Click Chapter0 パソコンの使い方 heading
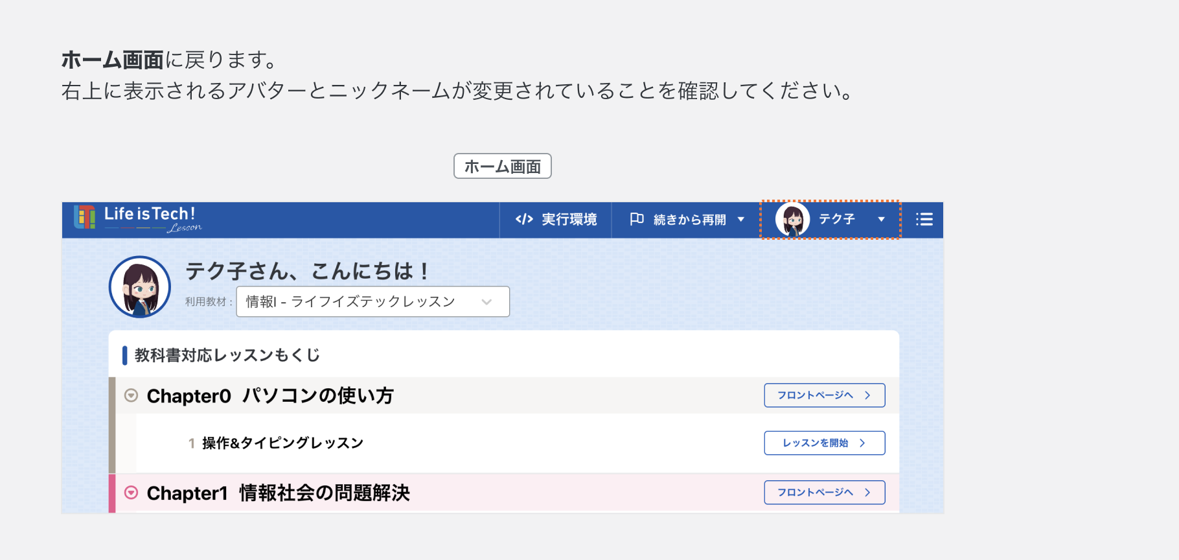1179x560 pixels. coord(270,396)
